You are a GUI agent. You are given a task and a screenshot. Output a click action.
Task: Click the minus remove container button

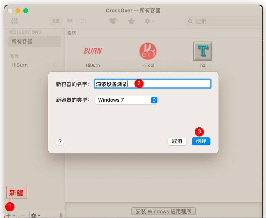point(23,215)
